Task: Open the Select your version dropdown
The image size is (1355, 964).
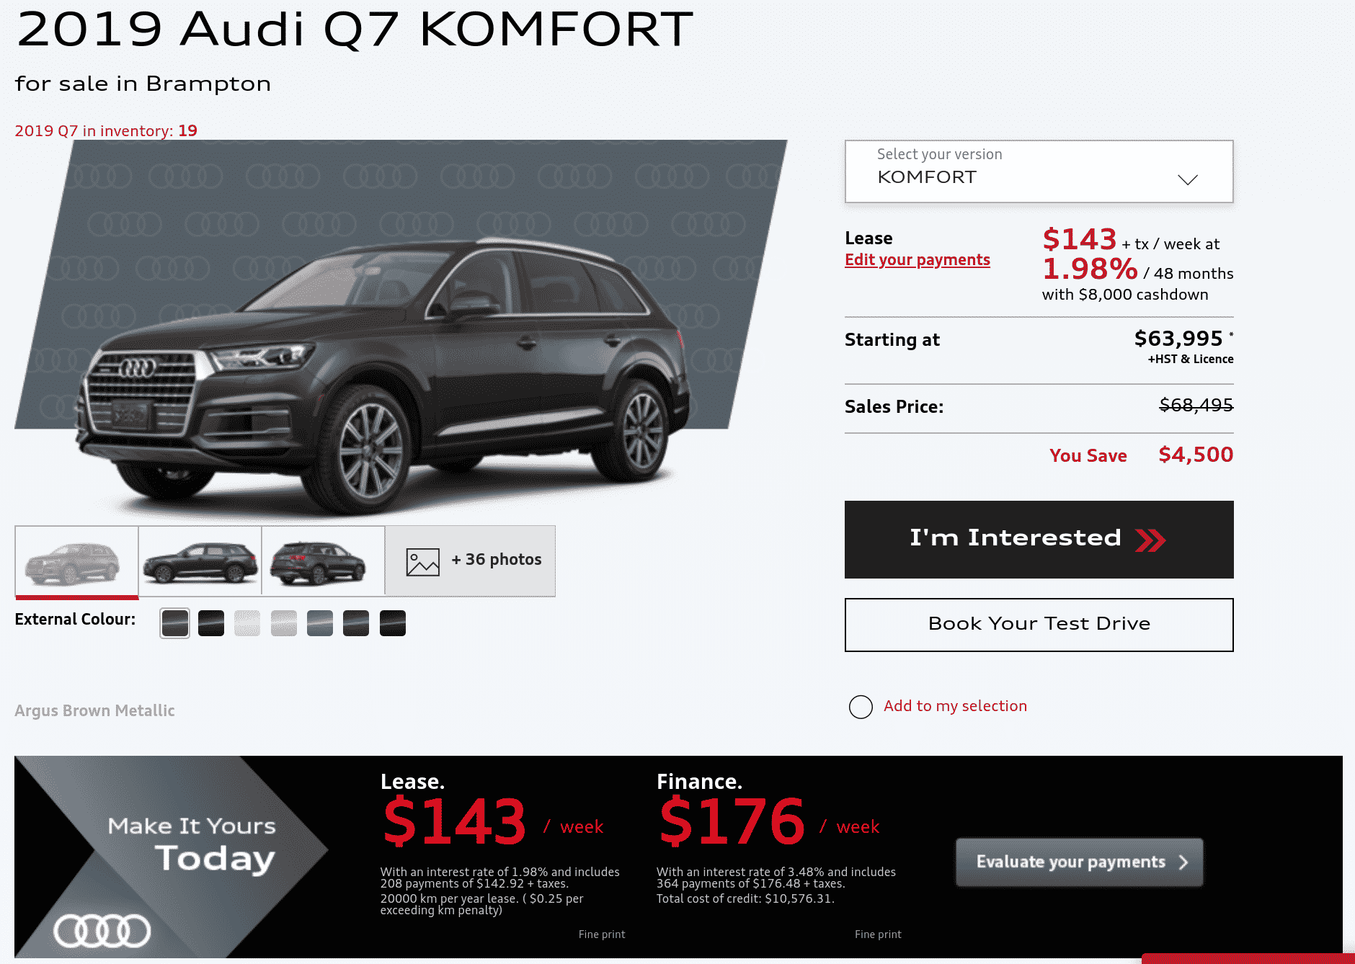Action: tap(1039, 171)
